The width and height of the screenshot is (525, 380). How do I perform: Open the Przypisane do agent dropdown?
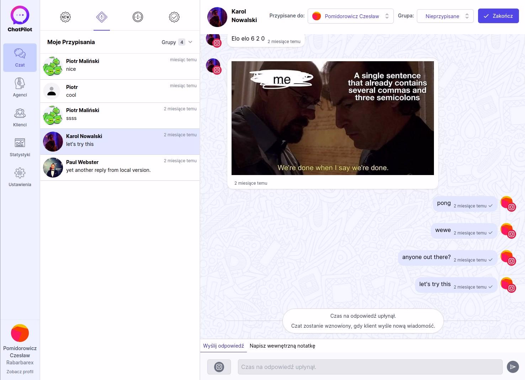(350, 16)
